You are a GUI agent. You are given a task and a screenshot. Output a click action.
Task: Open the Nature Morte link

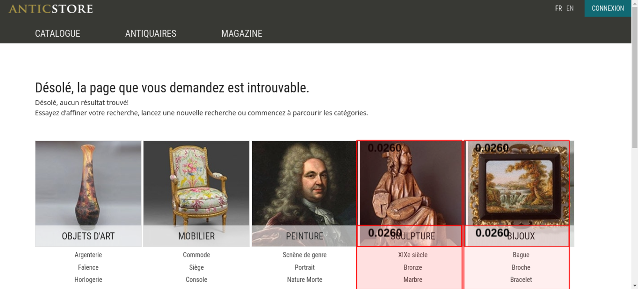(x=305, y=279)
